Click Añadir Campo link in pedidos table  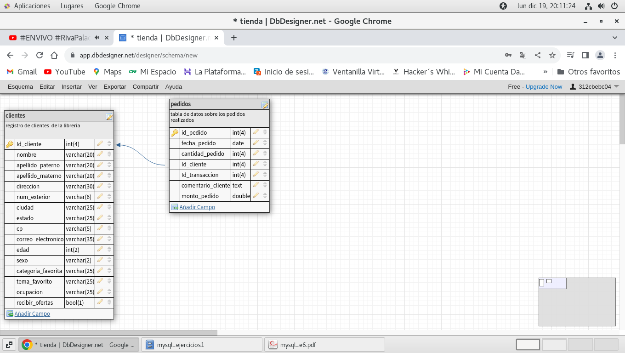pos(197,207)
